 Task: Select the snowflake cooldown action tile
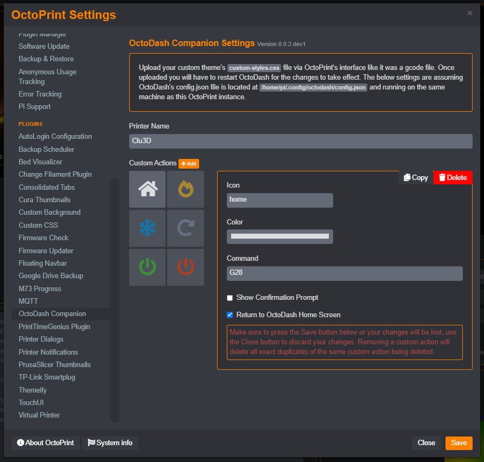tap(147, 228)
